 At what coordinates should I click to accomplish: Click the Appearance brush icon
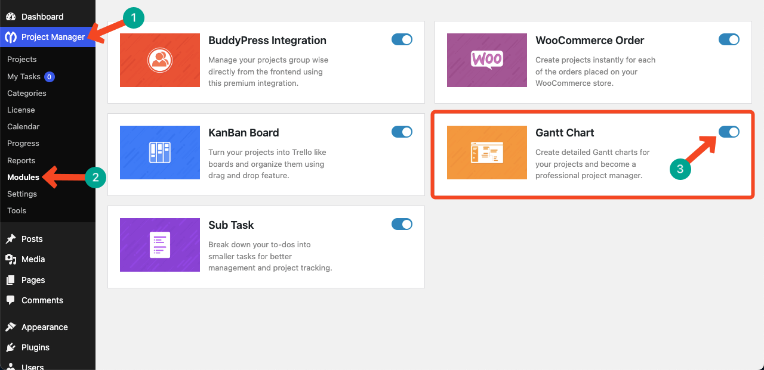click(x=11, y=327)
